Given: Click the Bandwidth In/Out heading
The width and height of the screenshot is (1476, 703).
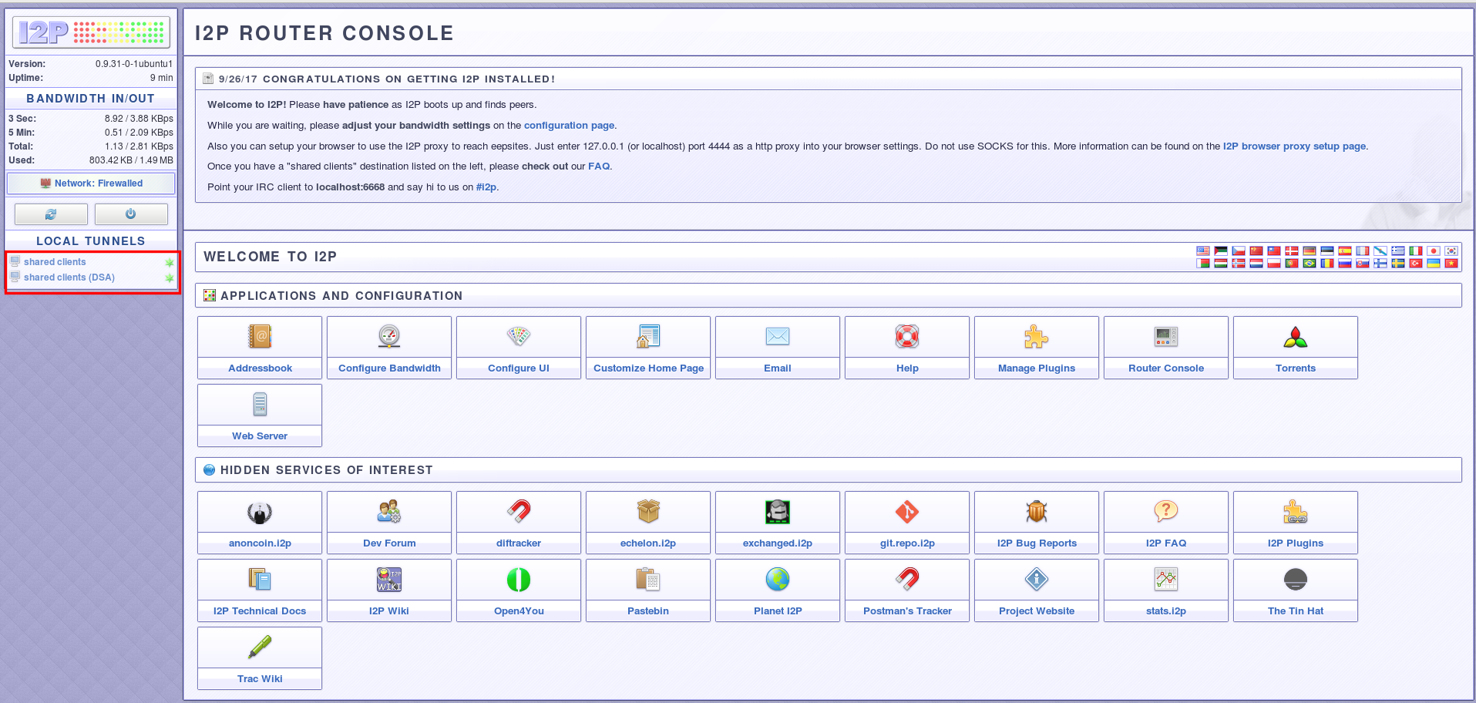Looking at the screenshot, I should click(x=91, y=99).
